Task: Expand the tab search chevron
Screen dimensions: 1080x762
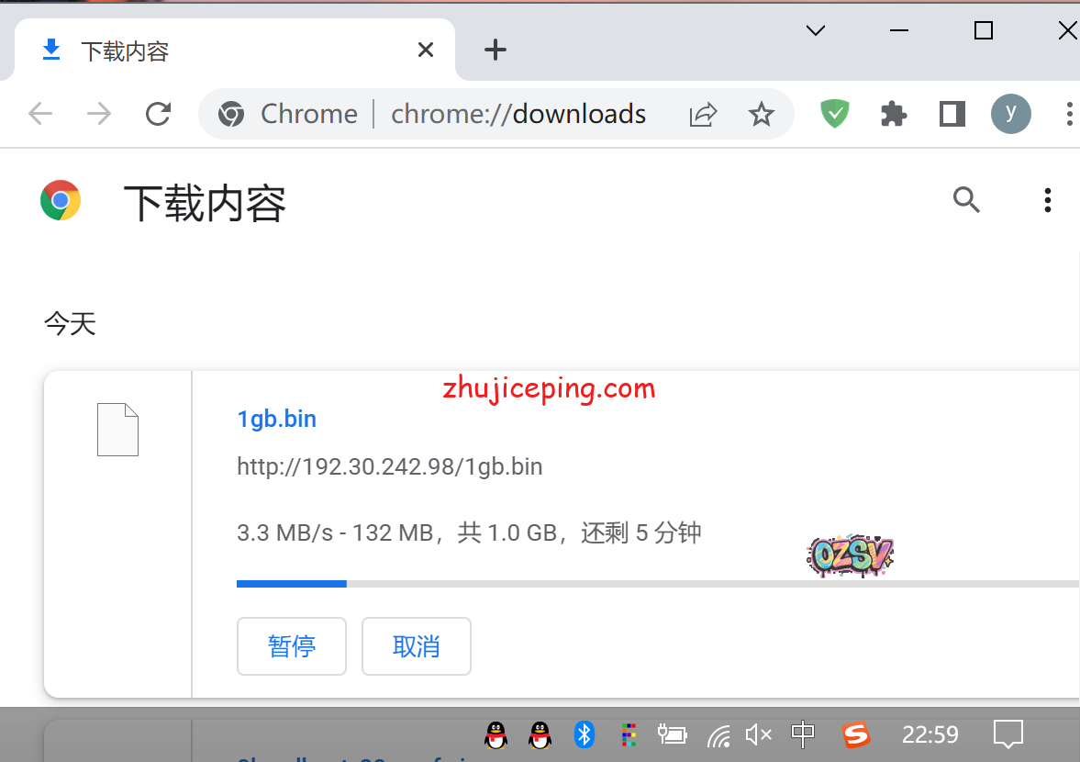Action: [x=815, y=31]
